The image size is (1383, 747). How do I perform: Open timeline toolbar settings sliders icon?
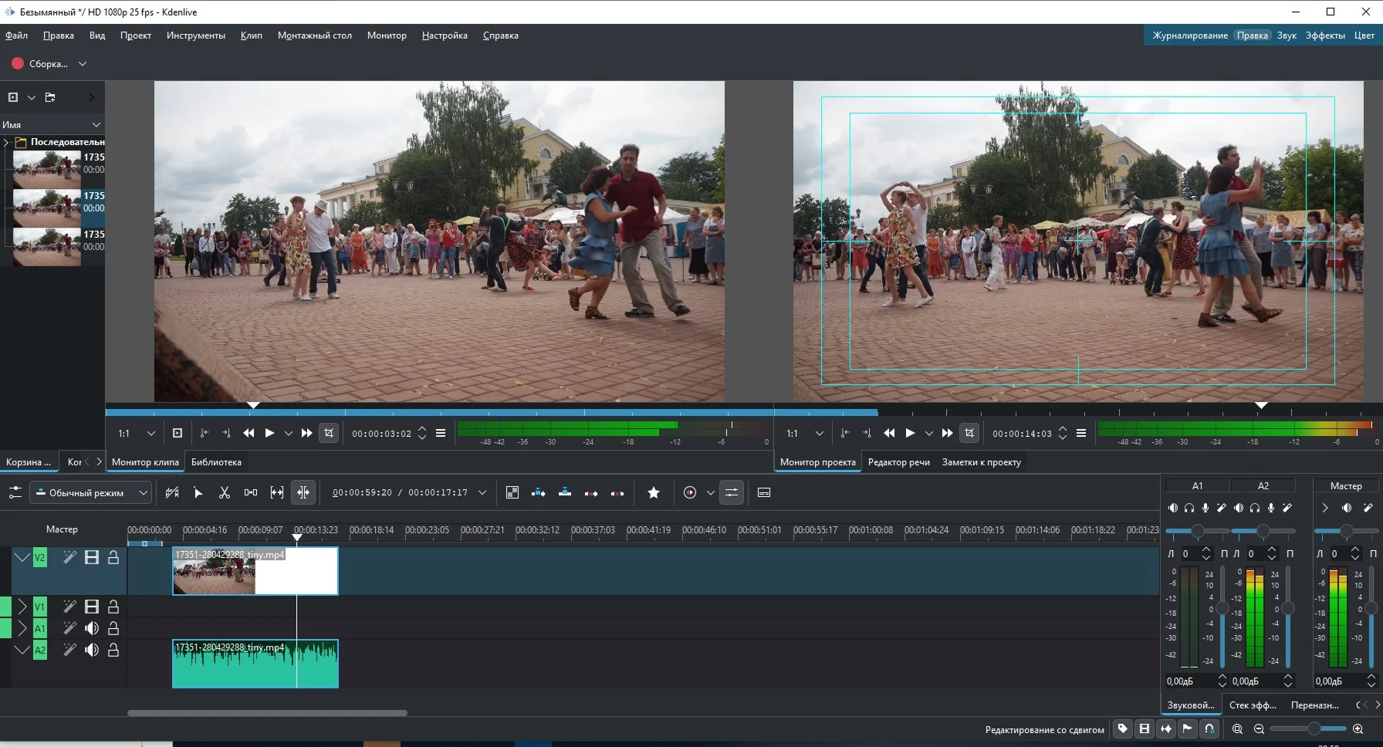point(15,492)
